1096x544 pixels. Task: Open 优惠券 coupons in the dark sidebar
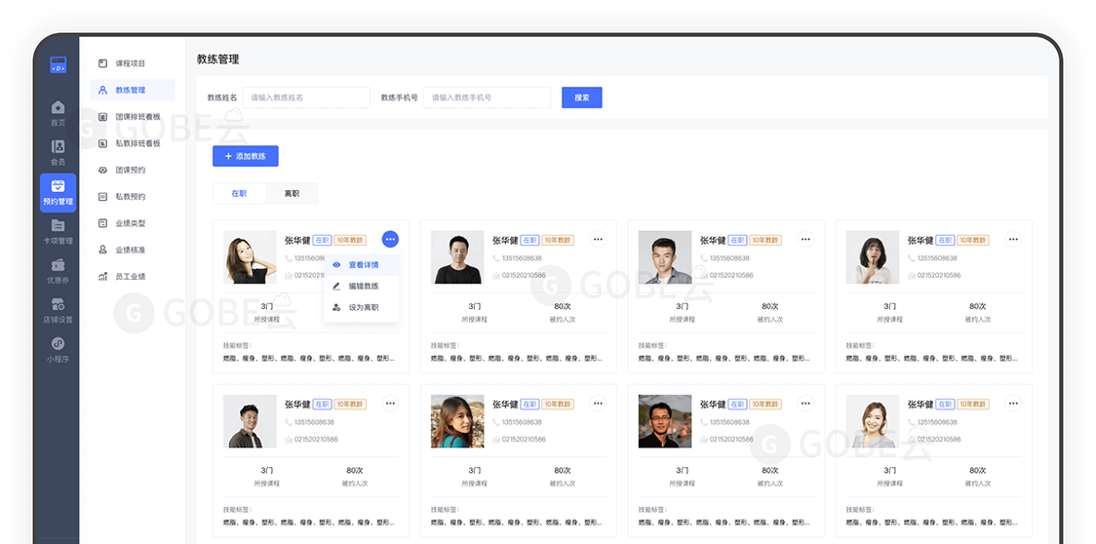point(58,271)
